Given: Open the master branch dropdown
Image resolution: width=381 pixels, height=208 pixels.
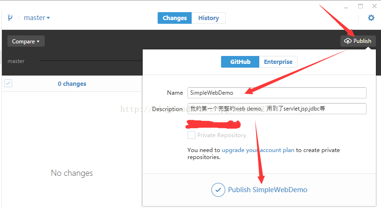Looking at the screenshot, I should pyautogui.click(x=37, y=18).
